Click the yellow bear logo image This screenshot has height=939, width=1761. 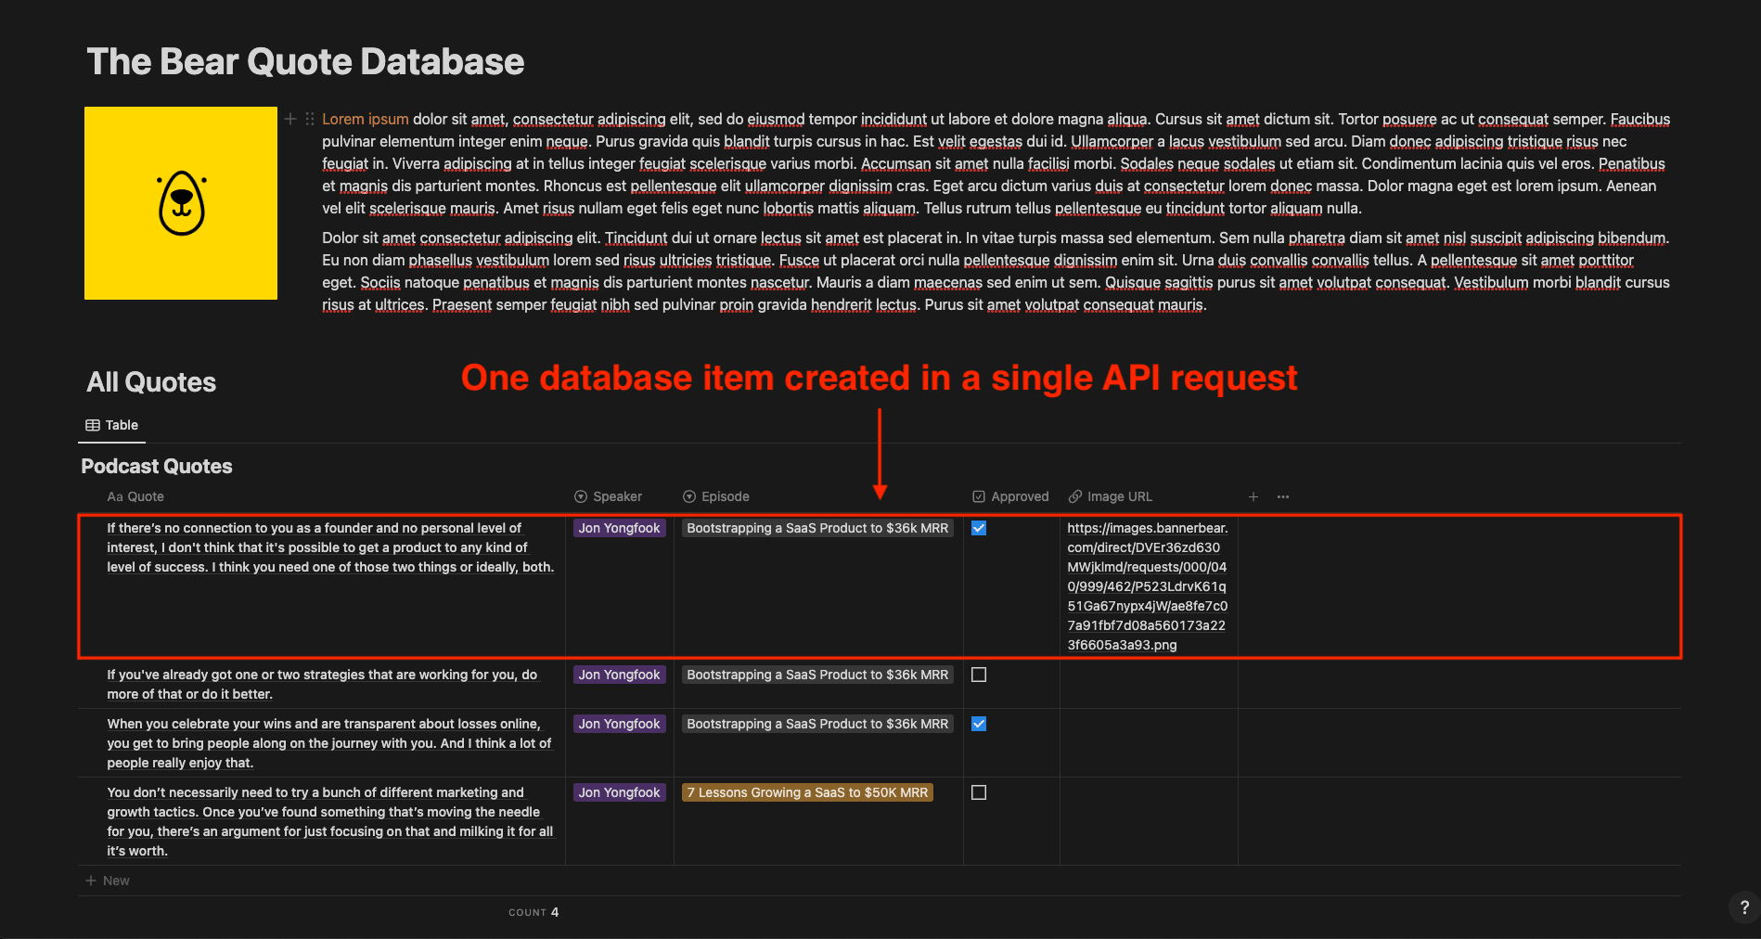coord(181,203)
